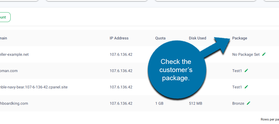Click the 'No Package Set' label
Image resolution: width=279 pixels, height=124 pixels.
coord(246,54)
